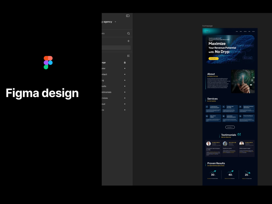Click the search magnifier icon in the sidebar
Viewport: 272px width, 204px height.
(129, 33)
